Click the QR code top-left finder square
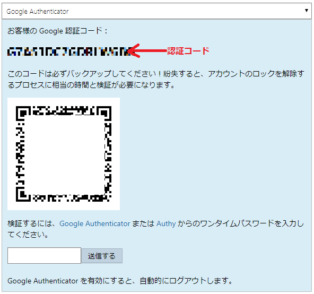The width and height of the screenshot is (314, 294). (23, 113)
